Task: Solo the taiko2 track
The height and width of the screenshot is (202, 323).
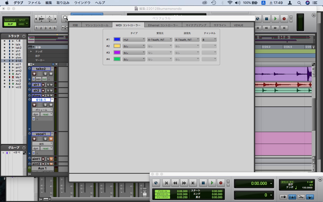Action: pyautogui.click(x=45, y=74)
